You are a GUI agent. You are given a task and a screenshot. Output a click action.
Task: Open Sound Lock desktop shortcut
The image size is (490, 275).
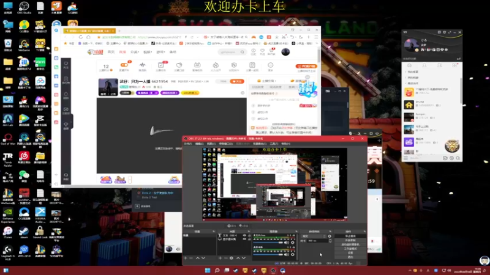click(x=40, y=232)
